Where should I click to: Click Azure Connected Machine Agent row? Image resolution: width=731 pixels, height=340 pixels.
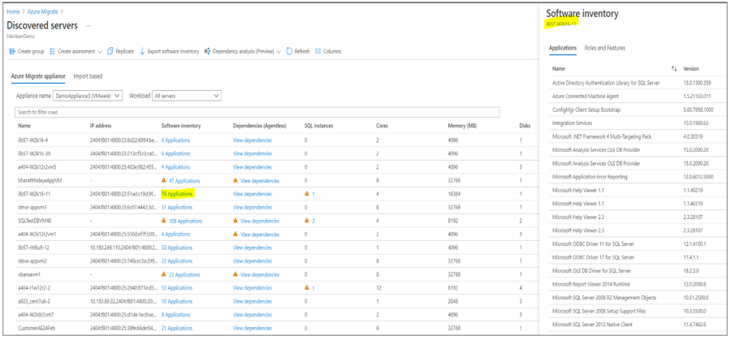638,96
